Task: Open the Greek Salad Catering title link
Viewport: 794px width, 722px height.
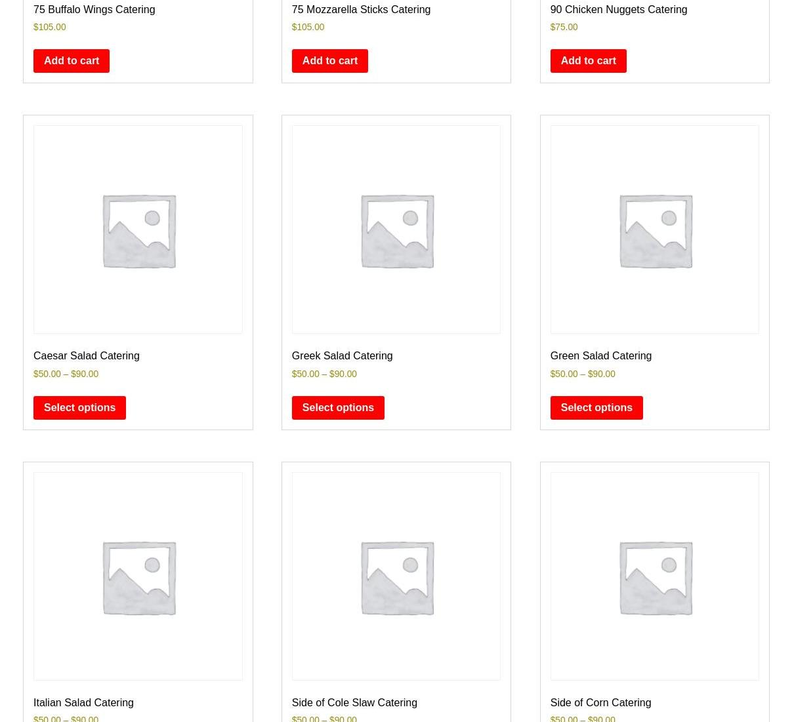Action: [x=342, y=356]
